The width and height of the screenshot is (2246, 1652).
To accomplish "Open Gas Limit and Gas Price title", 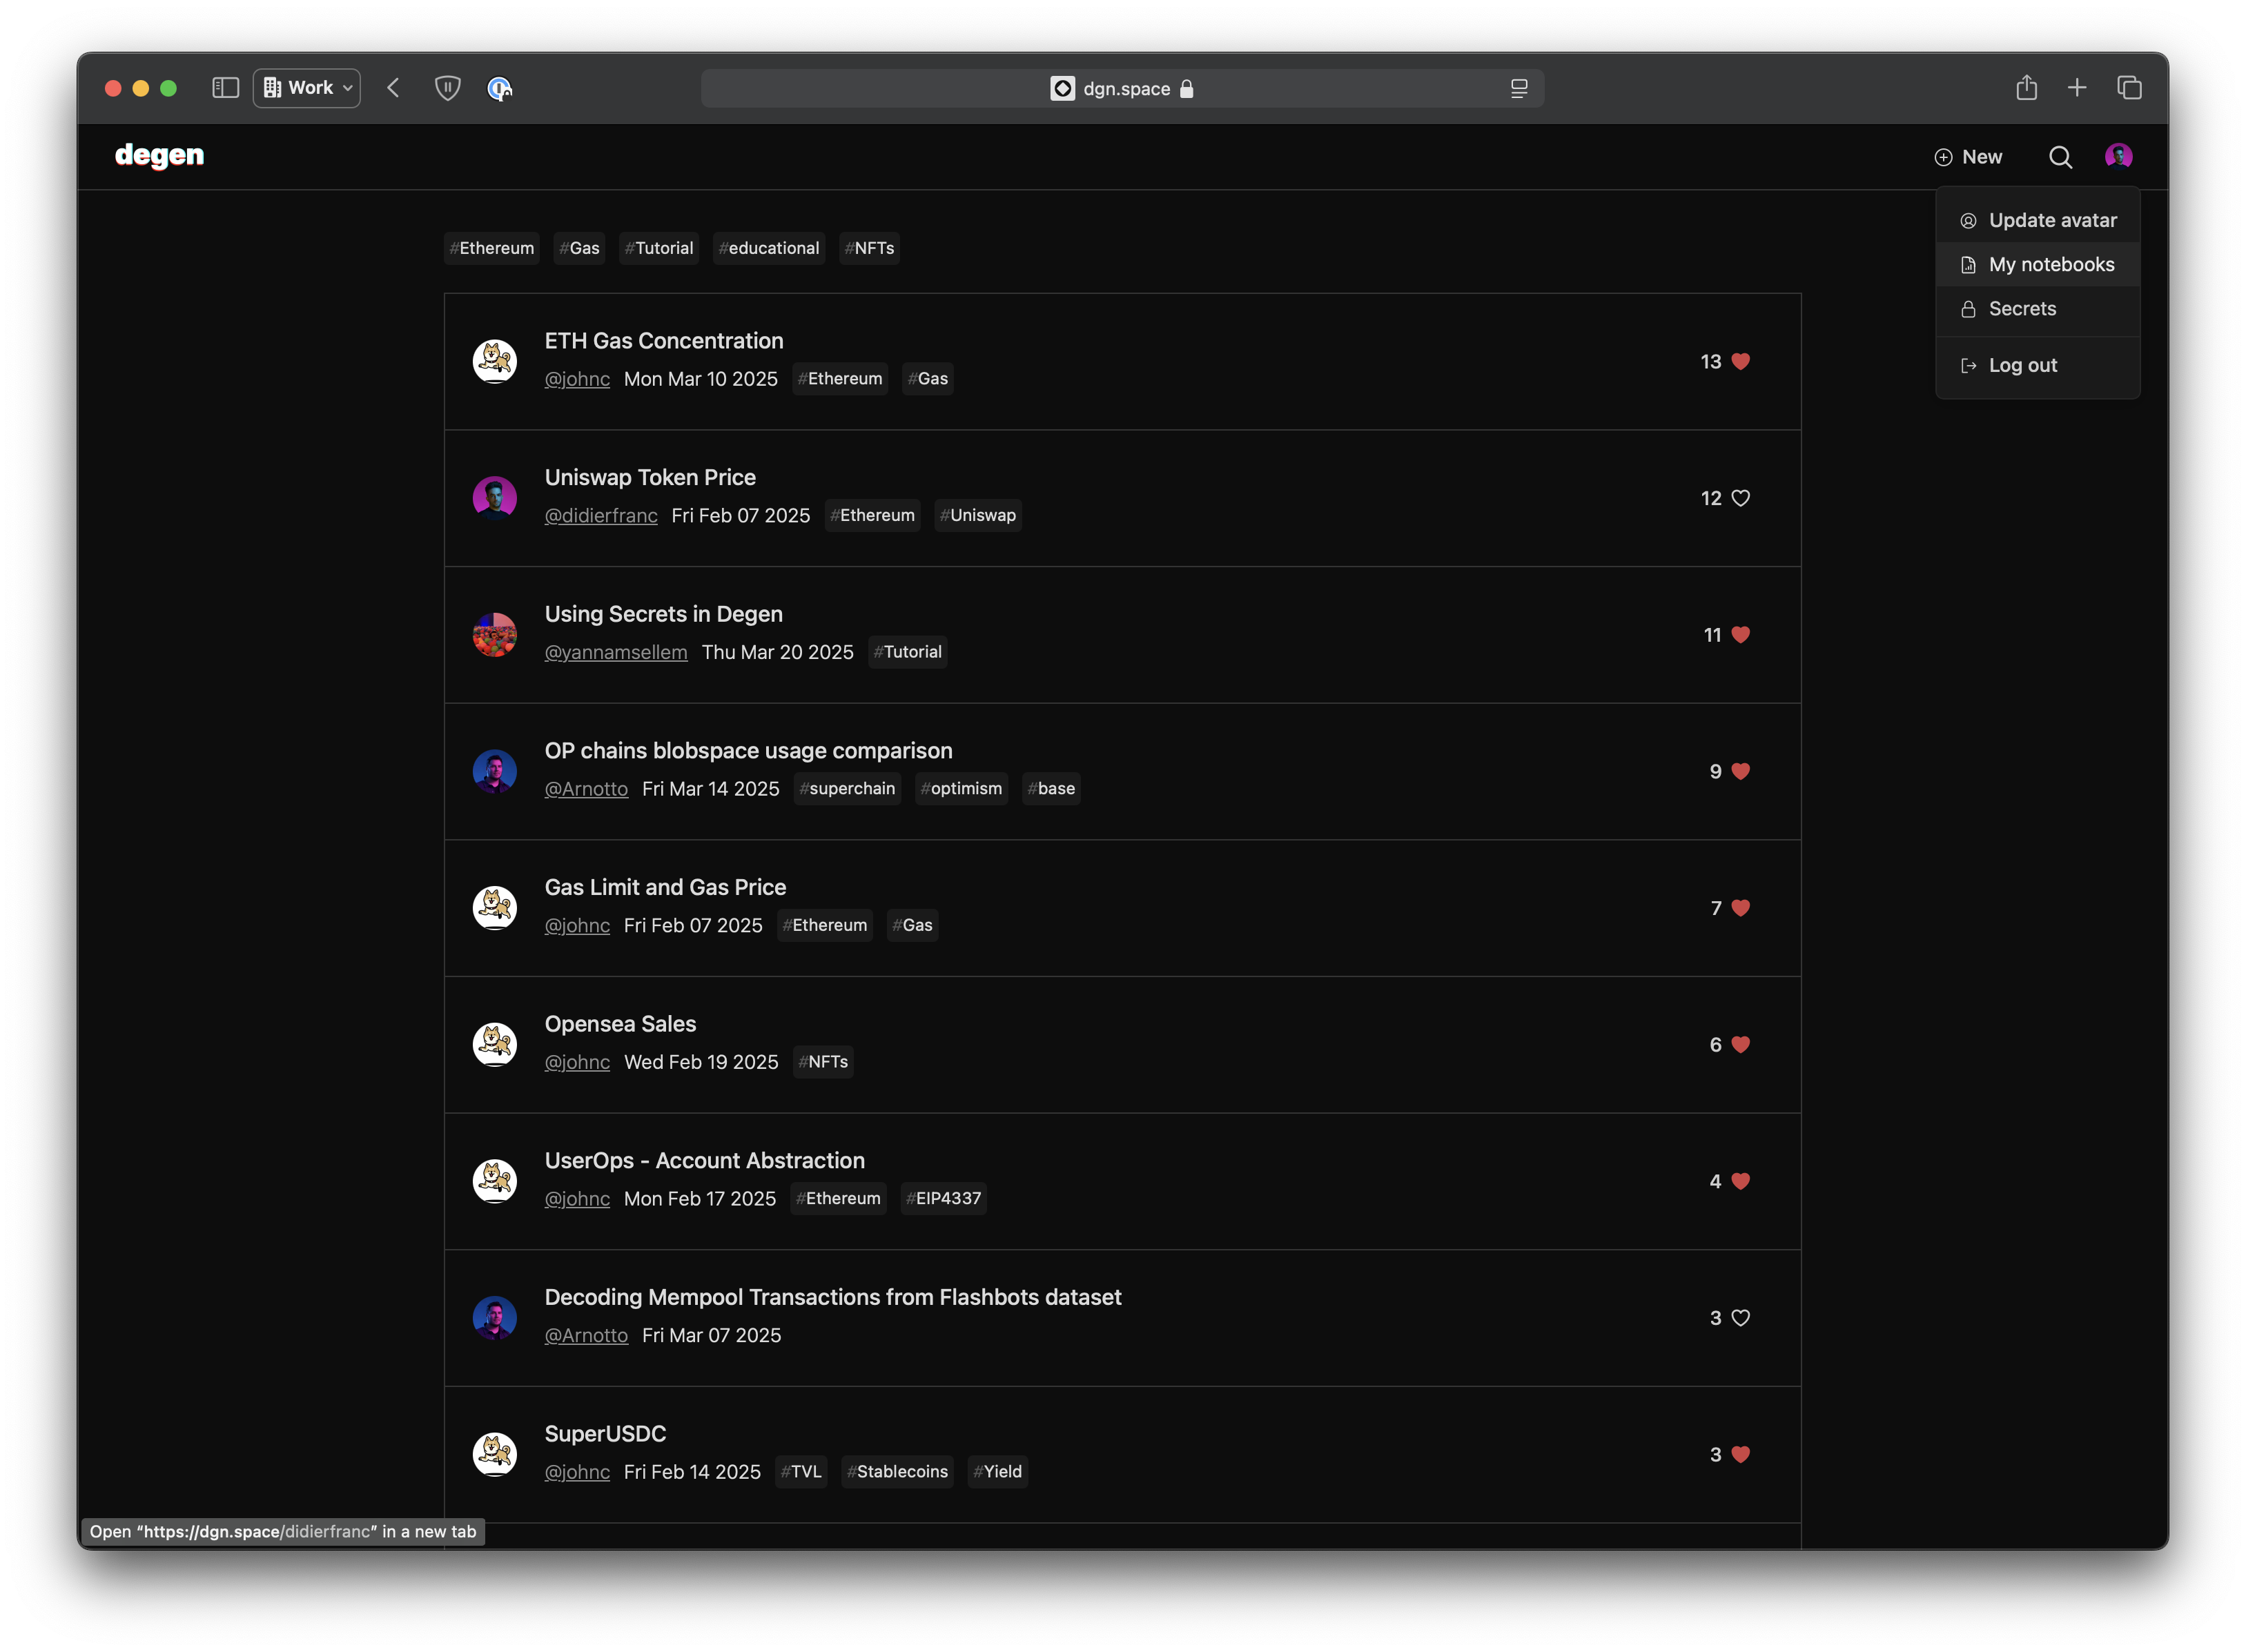I will click(x=665, y=887).
